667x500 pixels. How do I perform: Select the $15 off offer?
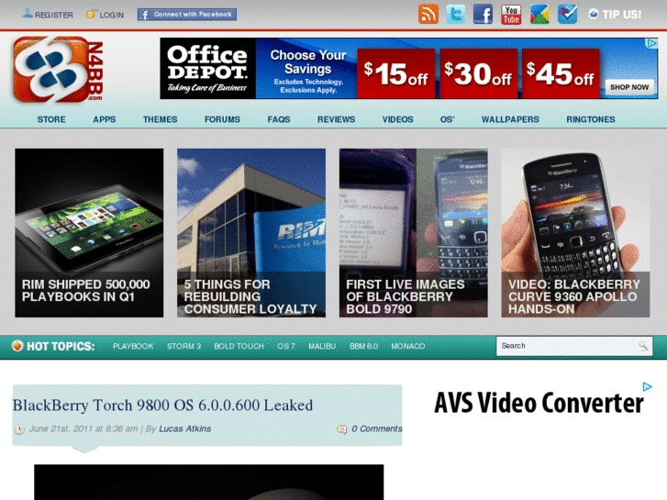396,73
